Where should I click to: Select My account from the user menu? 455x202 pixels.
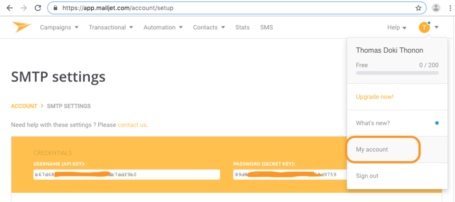[x=372, y=150]
